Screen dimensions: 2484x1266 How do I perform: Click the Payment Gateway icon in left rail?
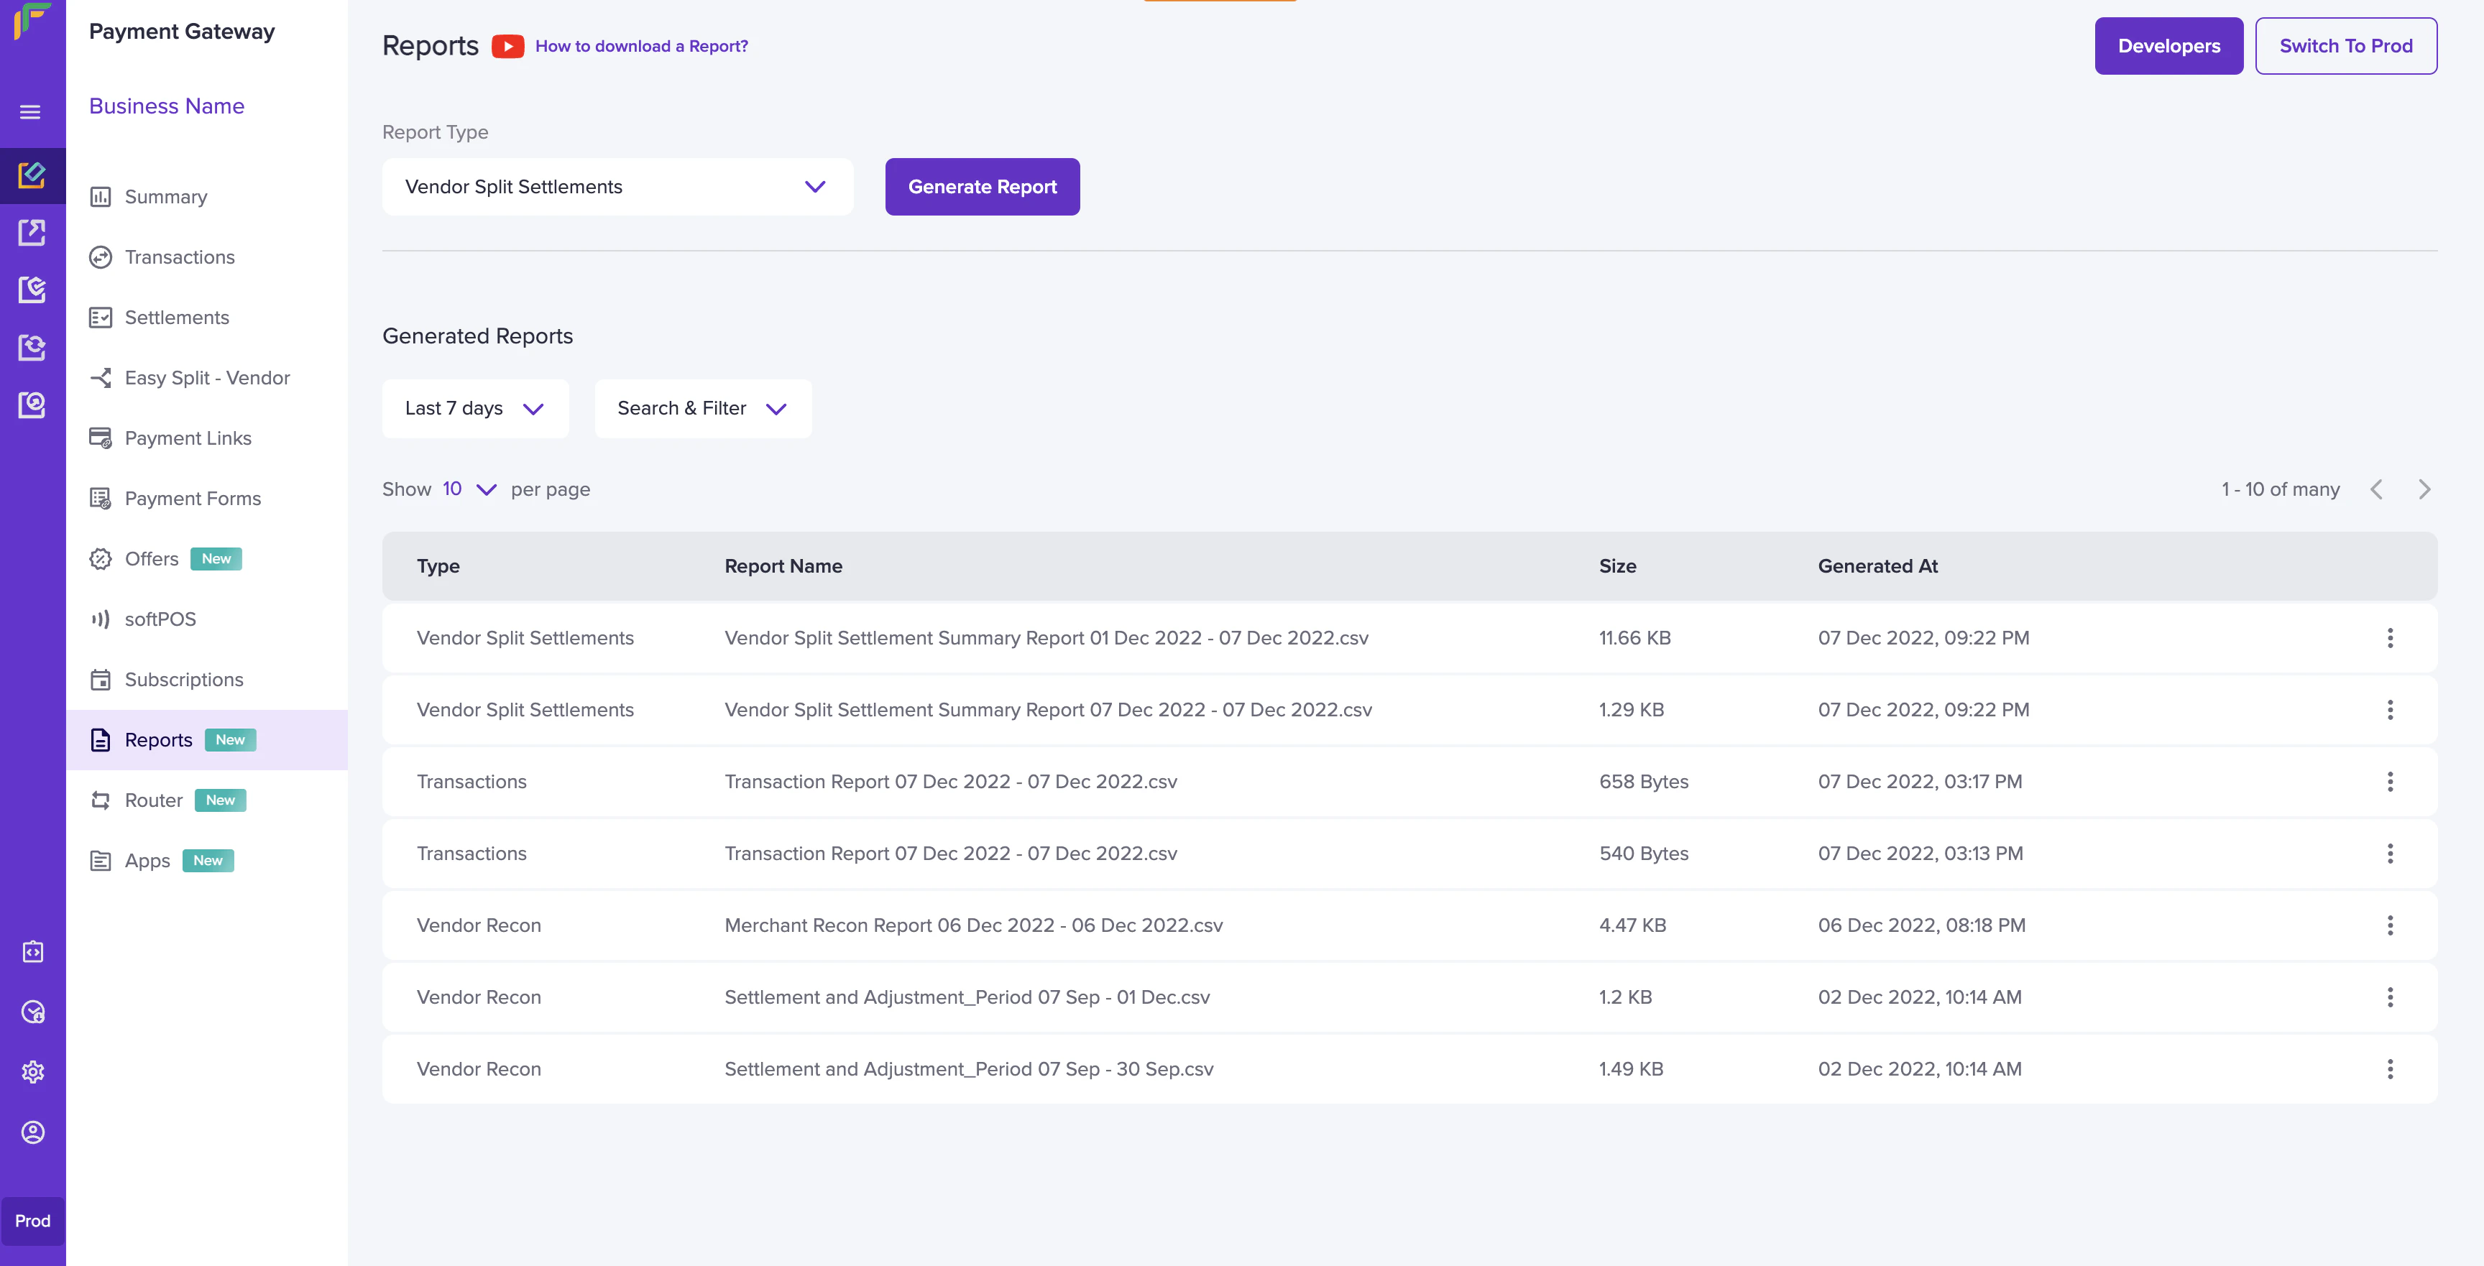[x=32, y=175]
